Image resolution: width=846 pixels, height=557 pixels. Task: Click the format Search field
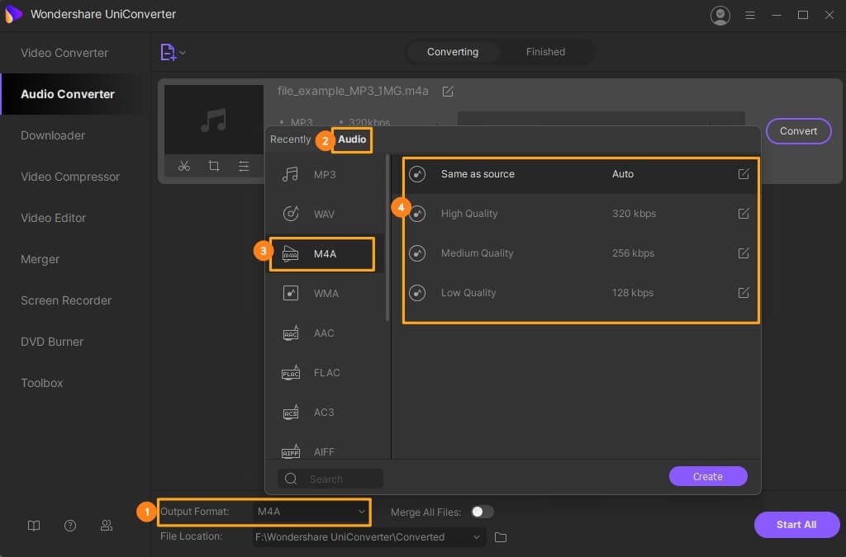click(330, 479)
